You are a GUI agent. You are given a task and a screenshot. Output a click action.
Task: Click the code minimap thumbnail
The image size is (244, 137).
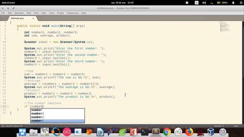(x=225, y=27)
